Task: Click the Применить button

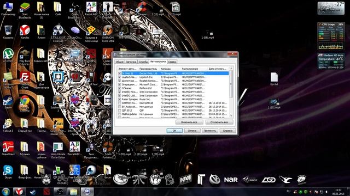Action: click(210, 131)
